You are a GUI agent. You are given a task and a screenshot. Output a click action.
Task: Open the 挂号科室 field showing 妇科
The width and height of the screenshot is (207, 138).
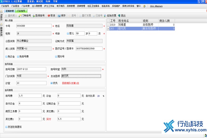[81, 69]
